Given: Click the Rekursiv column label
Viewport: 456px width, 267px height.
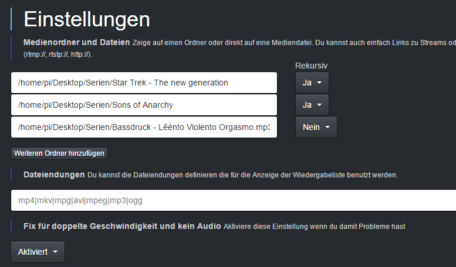Looking at the screenshot, I should (x=311, y=66).
